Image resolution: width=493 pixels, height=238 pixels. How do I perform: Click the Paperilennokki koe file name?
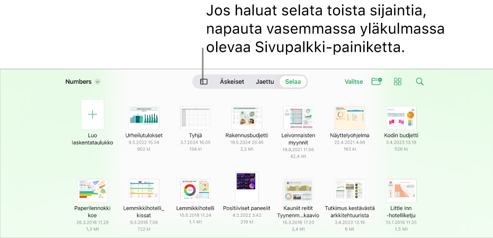click(93, 212)
